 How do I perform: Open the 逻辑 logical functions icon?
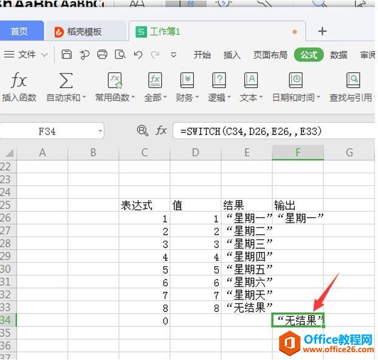(219, 80)
